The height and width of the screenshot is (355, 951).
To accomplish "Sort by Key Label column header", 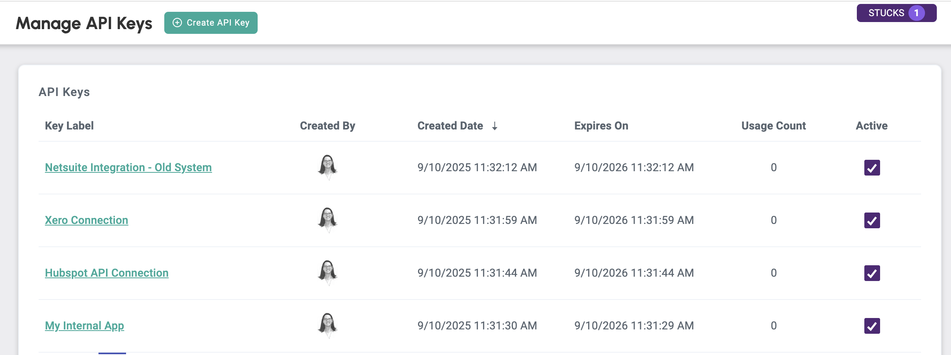I will (x=69, y=126).
